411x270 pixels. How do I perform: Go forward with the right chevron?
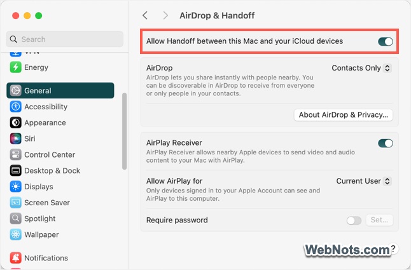tap(165, 15)
